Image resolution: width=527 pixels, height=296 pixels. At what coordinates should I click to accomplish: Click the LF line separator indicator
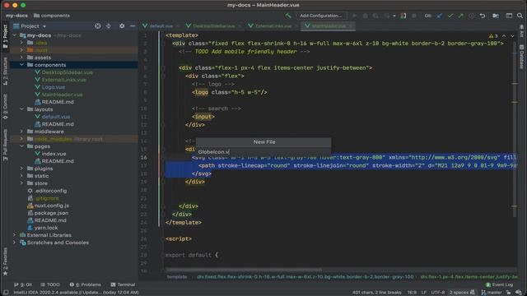[424, 293]
